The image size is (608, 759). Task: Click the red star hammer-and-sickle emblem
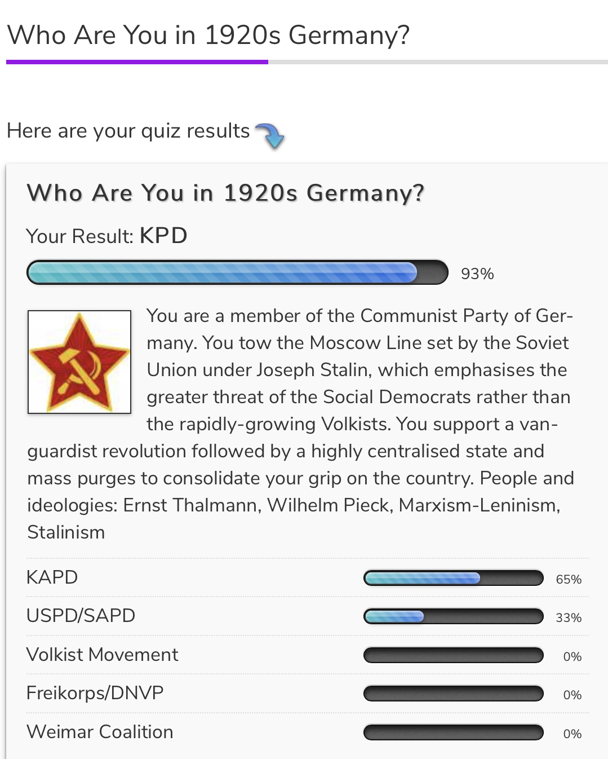79,361
